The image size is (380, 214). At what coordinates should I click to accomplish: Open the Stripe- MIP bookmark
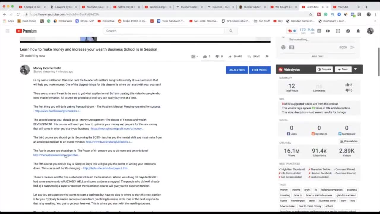pos(85,21)
